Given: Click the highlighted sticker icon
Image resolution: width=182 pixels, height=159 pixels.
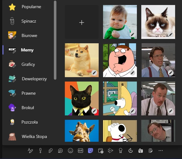Looking at the screenshot, I should tap(91, 151).
